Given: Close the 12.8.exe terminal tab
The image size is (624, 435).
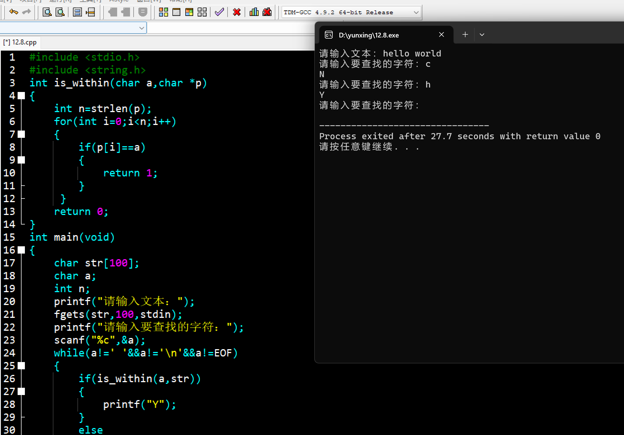Looking at the screenshot, I should tap(441, 35).
